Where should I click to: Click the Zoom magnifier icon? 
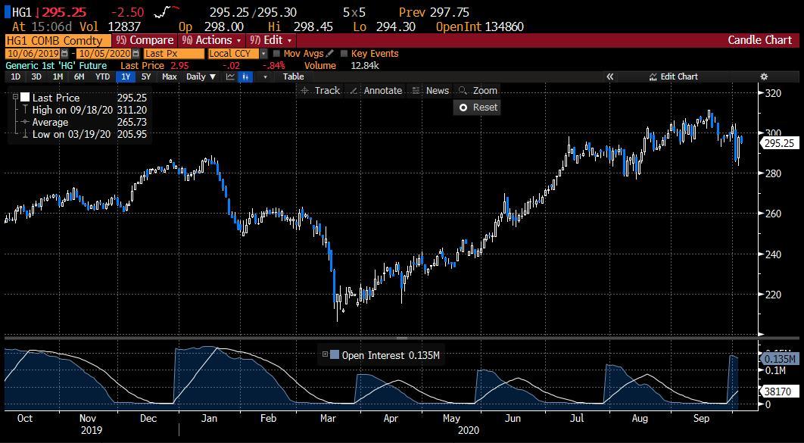[463, 91]
